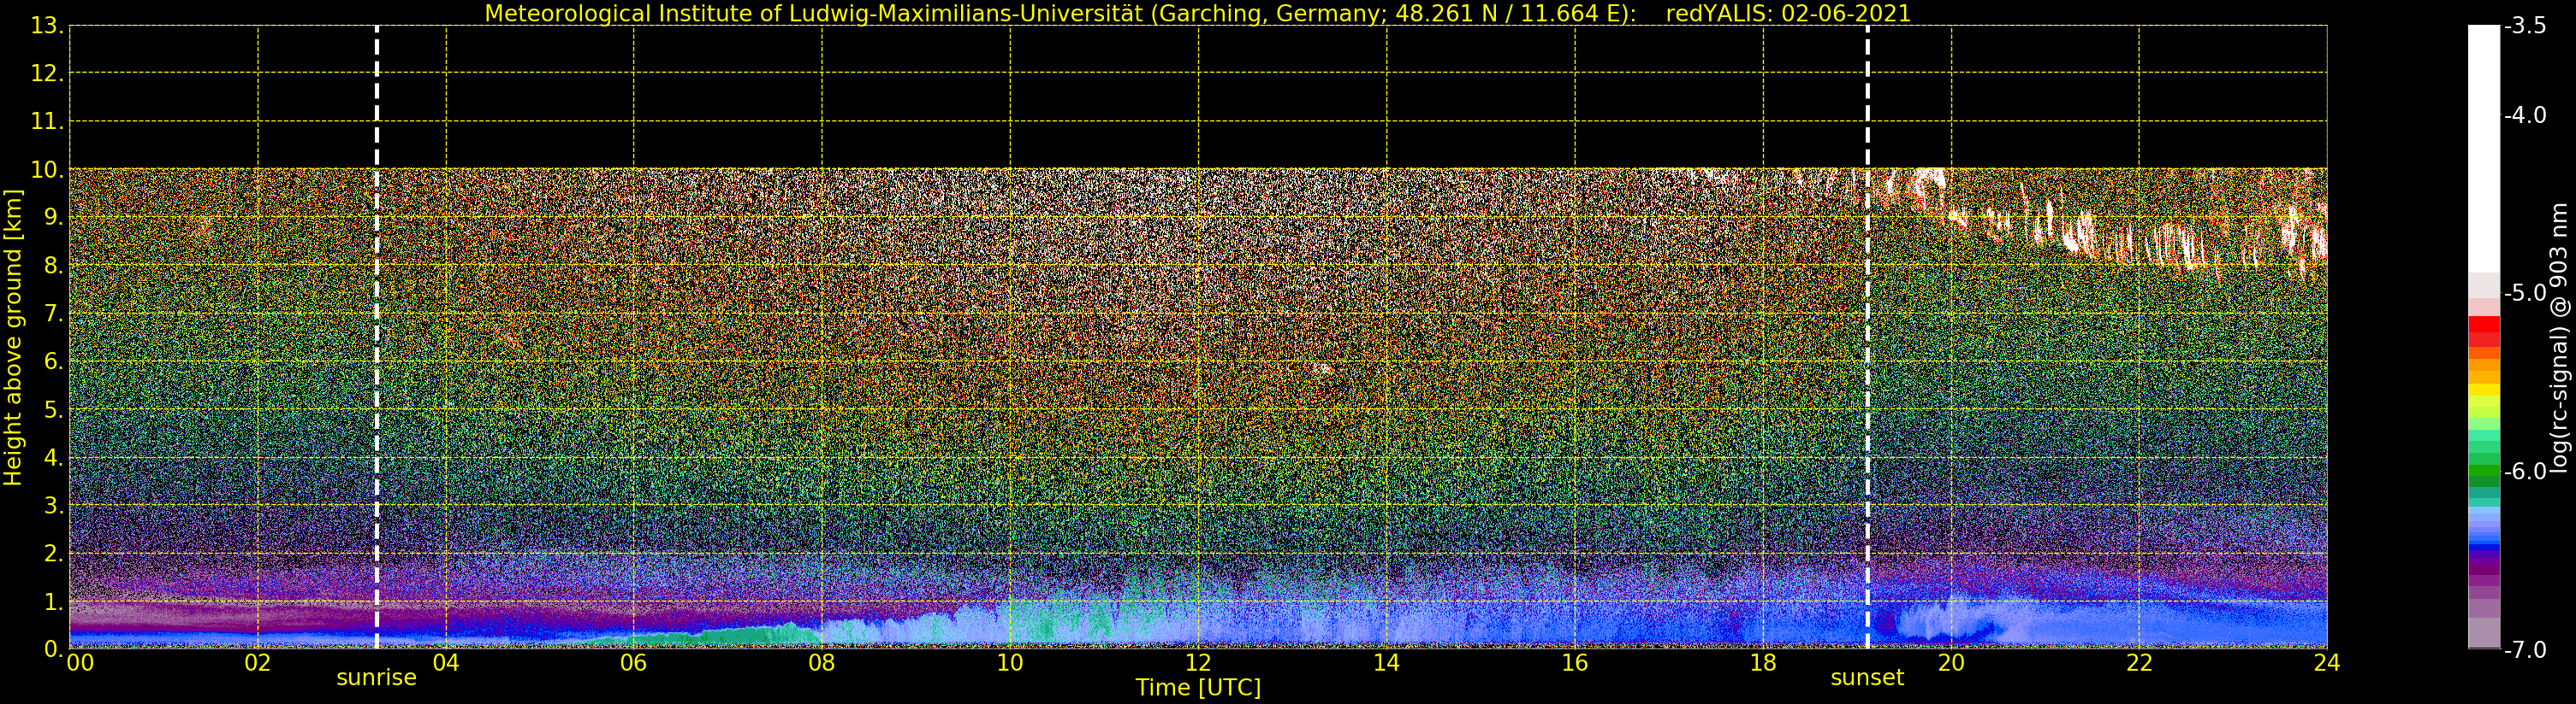Screen dimensions: 2576x704
Task: Click the "sunrise" text label
Action: click(x=376, y=678)
